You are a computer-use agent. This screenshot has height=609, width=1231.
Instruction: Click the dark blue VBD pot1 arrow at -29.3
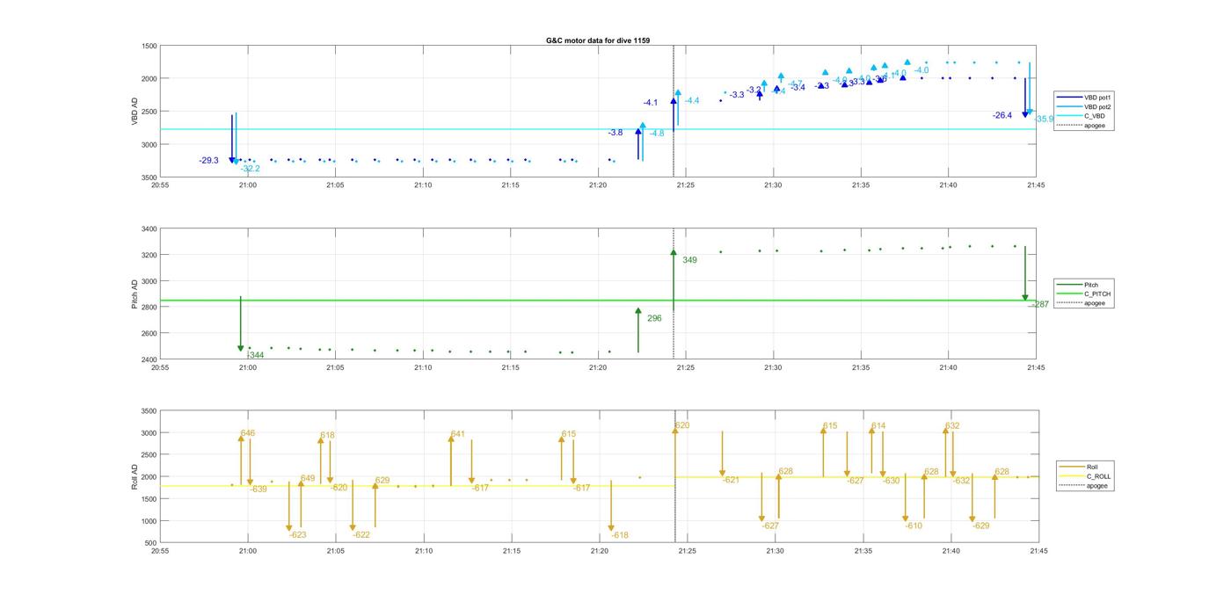coord(232,139)
